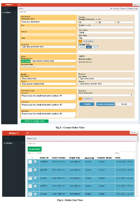Focus the Item Type field

[106, 38]
